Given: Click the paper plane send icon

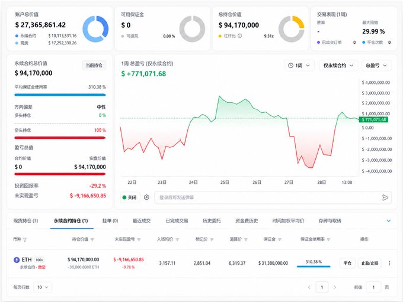Looking at the screenshot, I should coord(385,197).
